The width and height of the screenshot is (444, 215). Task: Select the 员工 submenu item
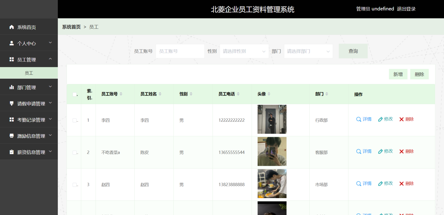tap(29, 73)
